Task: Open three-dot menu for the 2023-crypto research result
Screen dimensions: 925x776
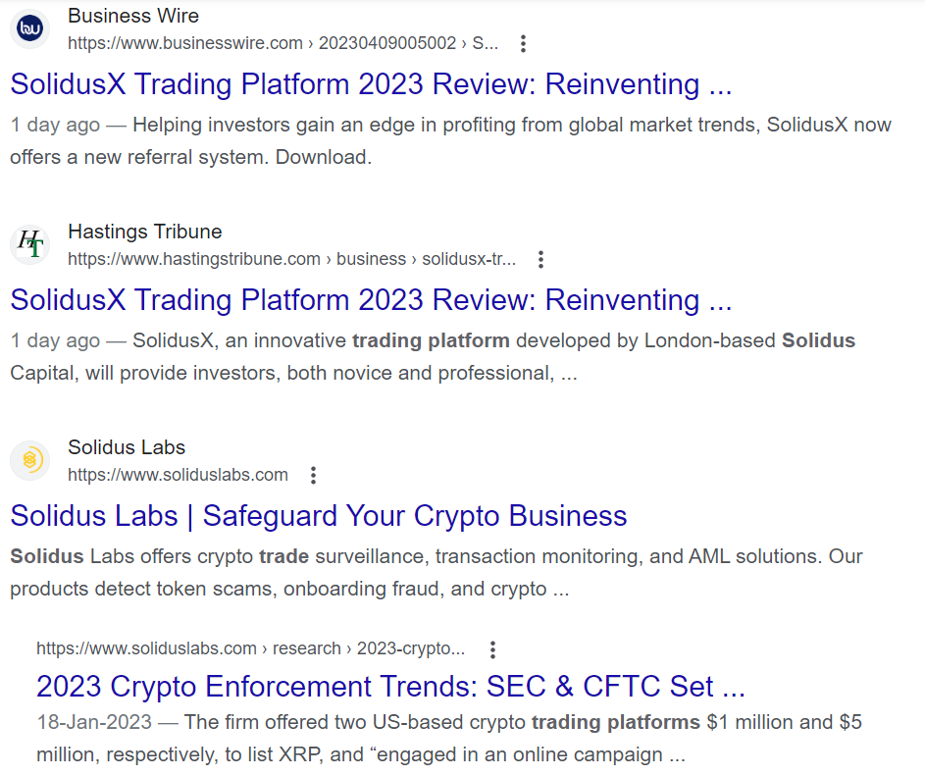Action: 492,649
